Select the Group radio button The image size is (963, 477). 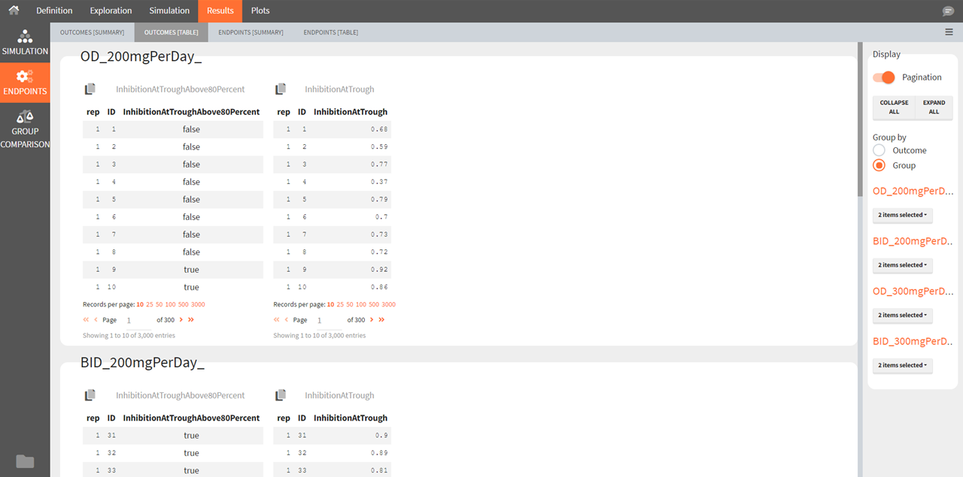click(879, 165)
